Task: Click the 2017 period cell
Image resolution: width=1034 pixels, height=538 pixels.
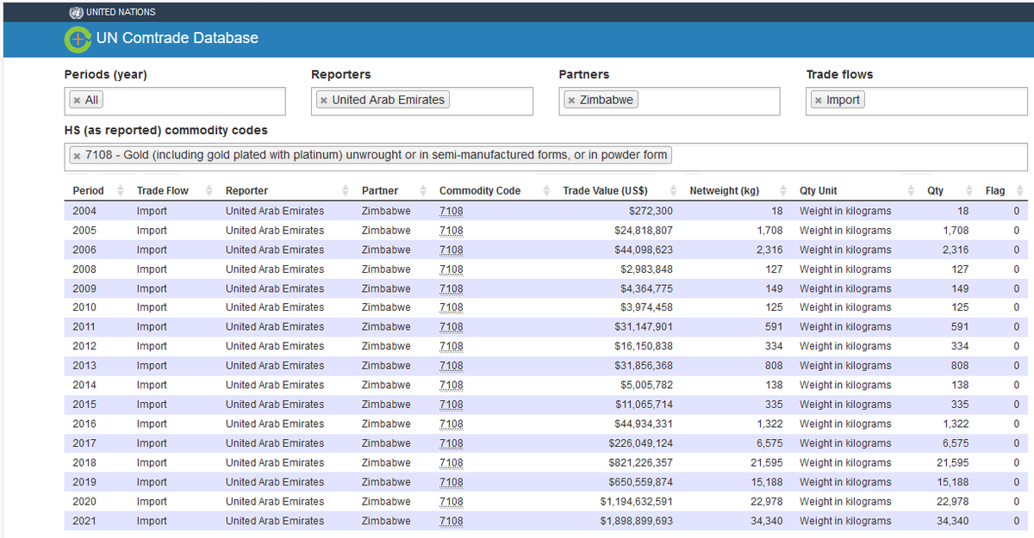Action: pos(84,443)
